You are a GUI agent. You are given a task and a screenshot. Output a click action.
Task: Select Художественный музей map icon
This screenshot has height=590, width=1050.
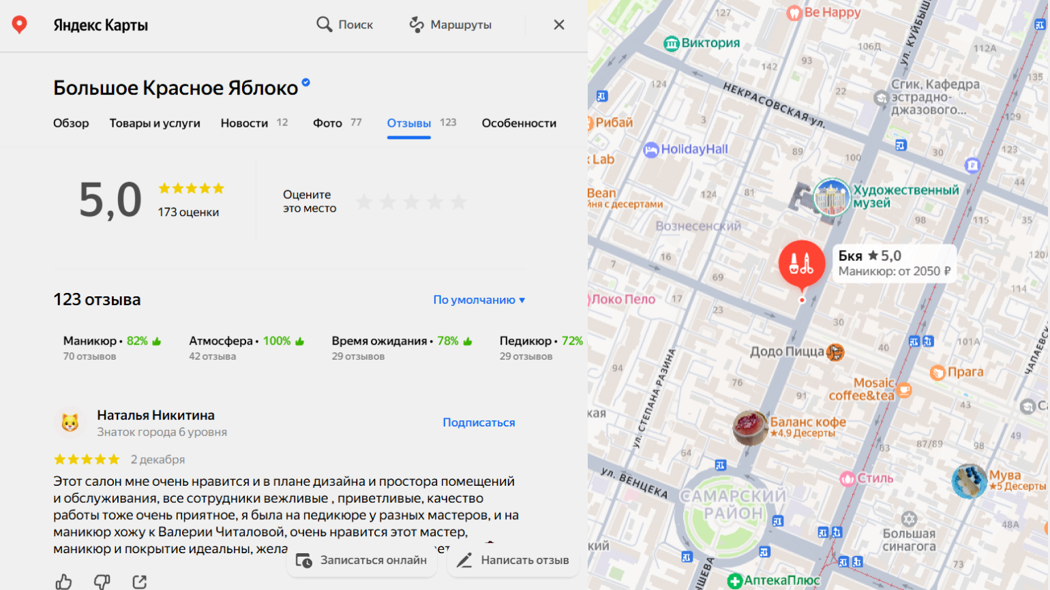(832, 197)
